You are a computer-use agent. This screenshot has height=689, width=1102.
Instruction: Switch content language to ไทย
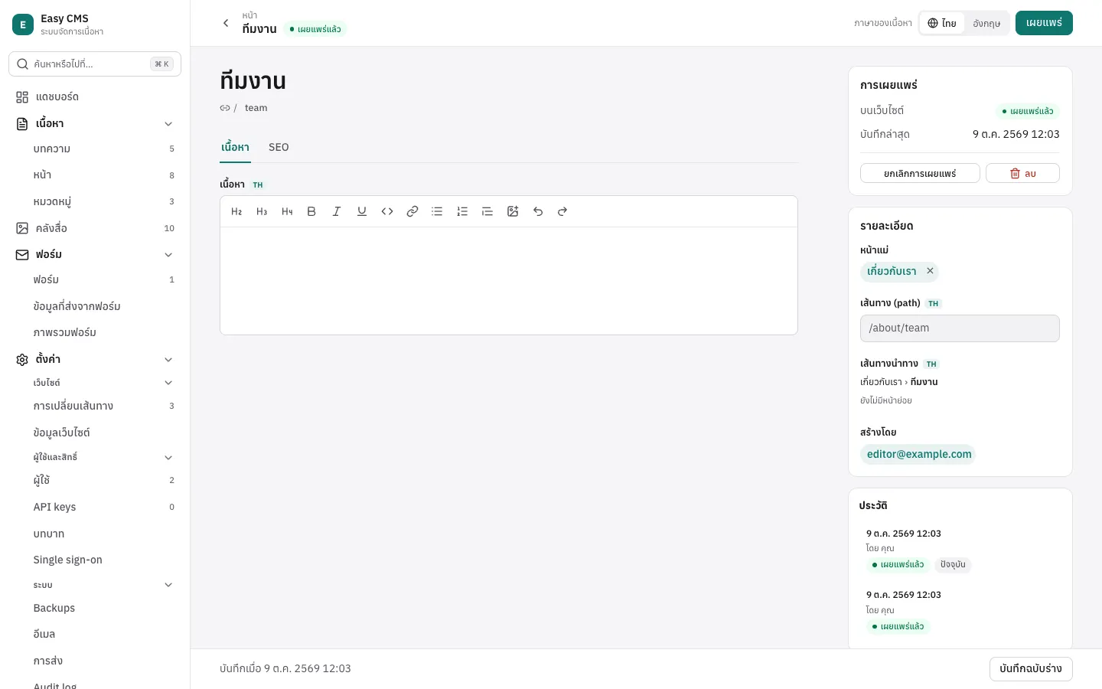coord(942,23)
